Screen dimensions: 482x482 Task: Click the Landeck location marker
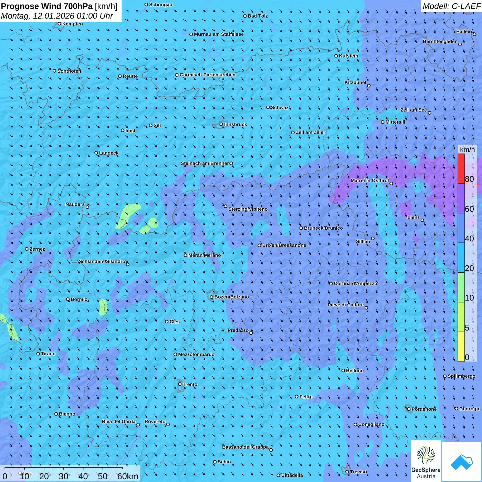[96, 153]
